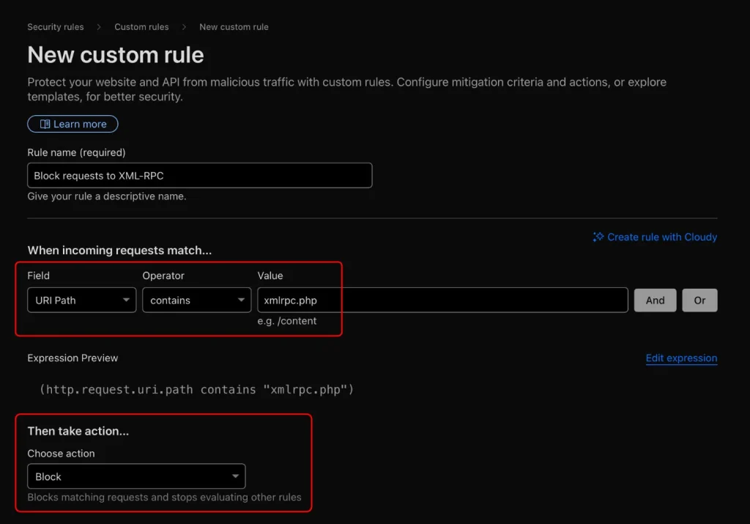Click the 'Then take action...' heading

tap(78, 431)
